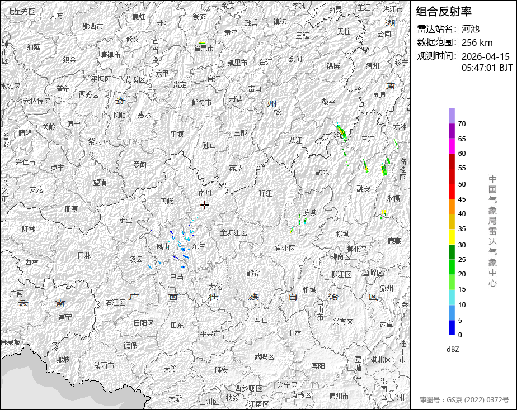This screenshot has width=517, height=410.
Task: Click the map label 凯里市
Action: 237,63
